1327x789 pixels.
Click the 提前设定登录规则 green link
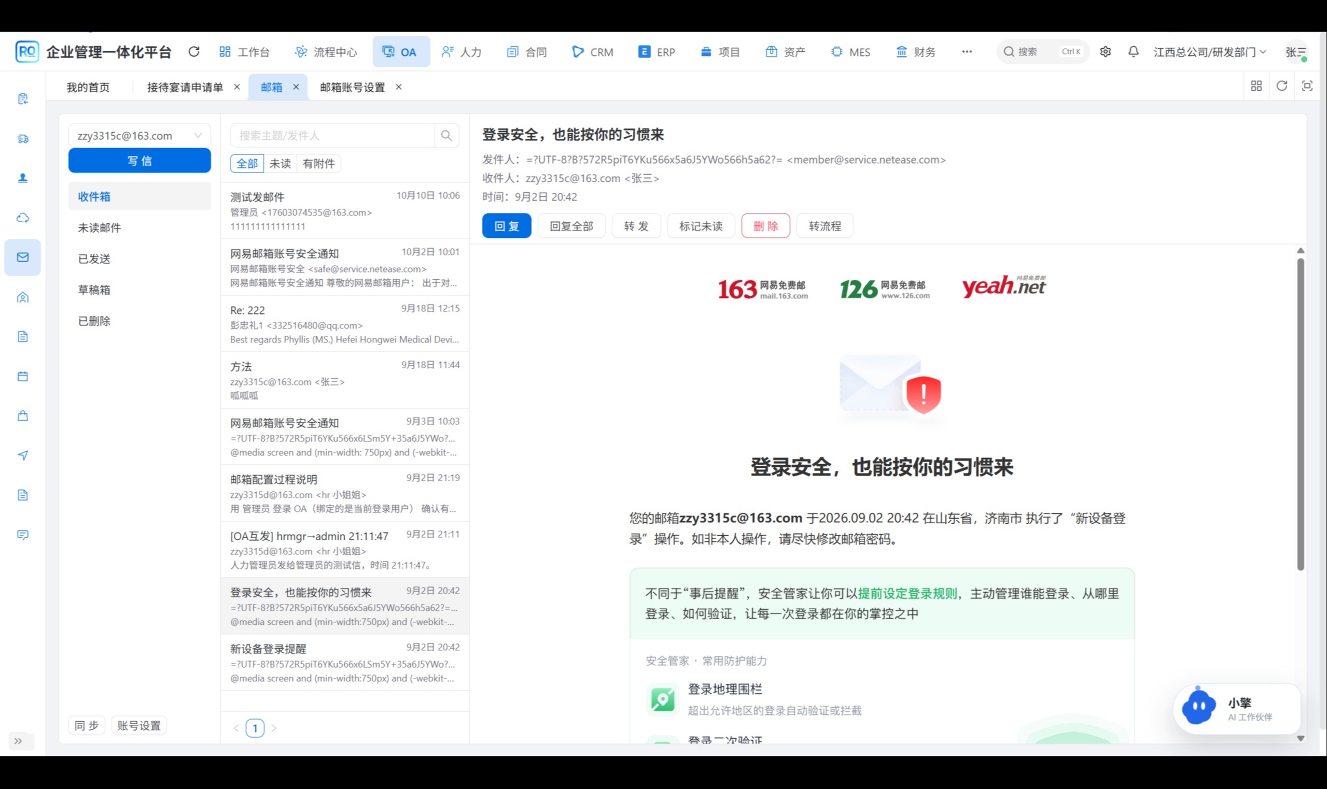click(907, 593)
